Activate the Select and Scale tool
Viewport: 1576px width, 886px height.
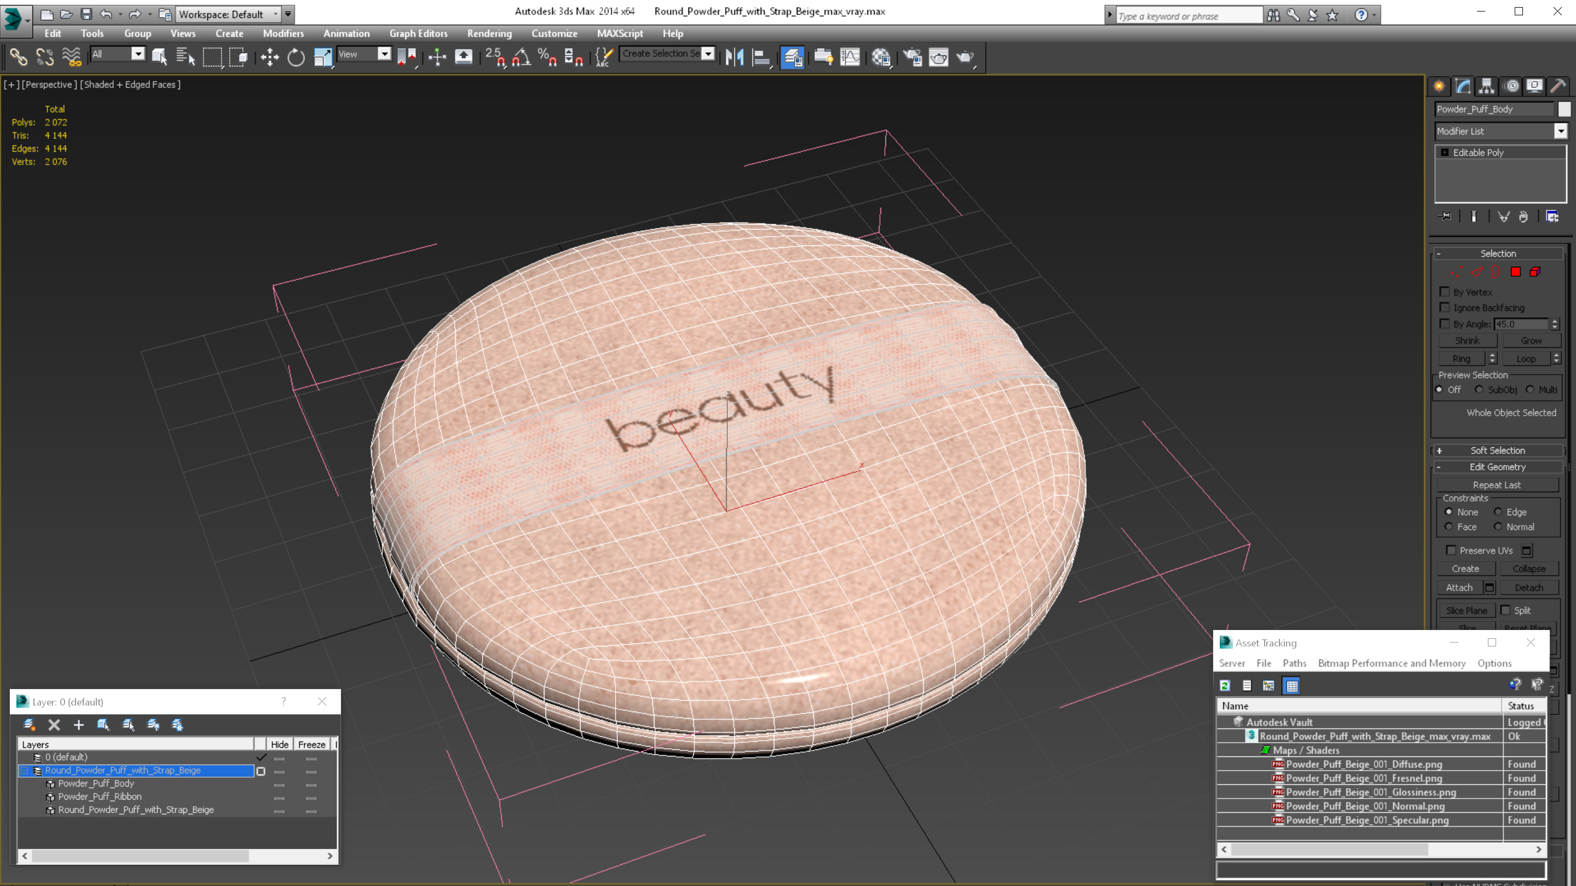322,57
